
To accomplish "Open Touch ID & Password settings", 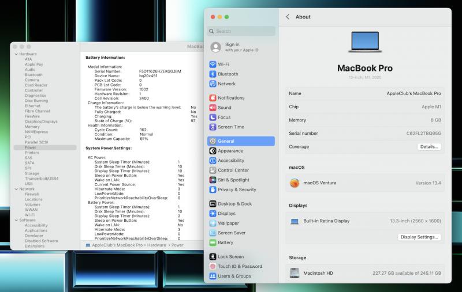I will 239,267.
